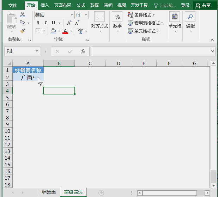Screen dimensions: 218x197
Task: Click the Select All corner triangle
Action: point(9,63)
